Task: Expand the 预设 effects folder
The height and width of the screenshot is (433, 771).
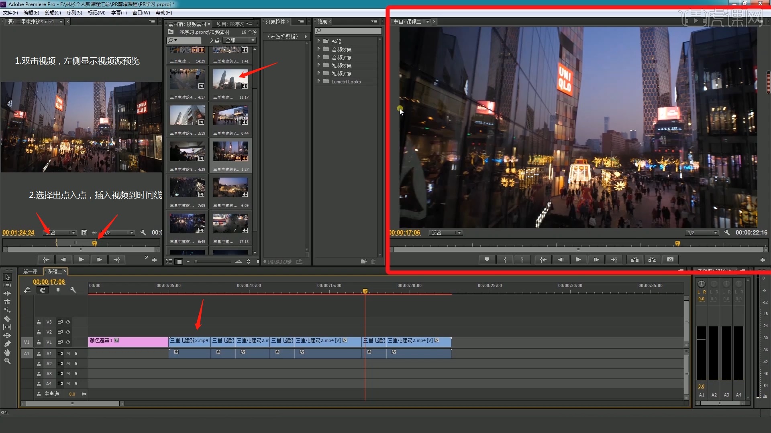Action: coord(319,41)
